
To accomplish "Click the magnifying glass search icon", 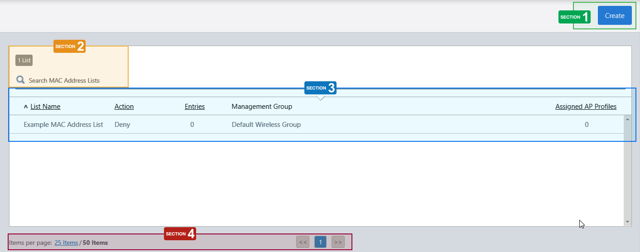I will click(20, 80).
